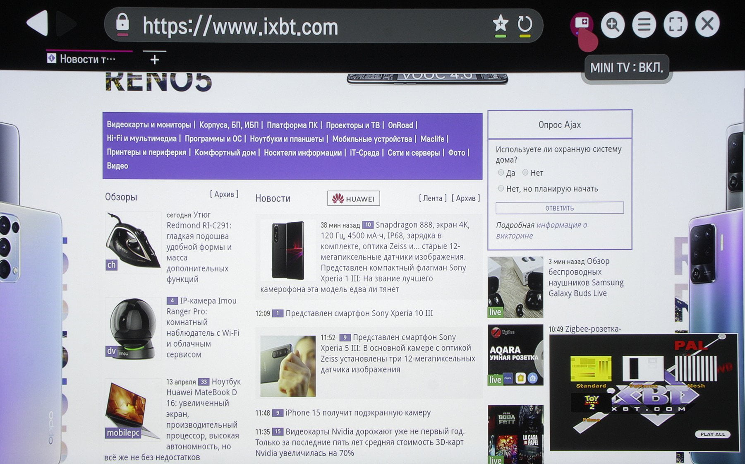
Task: Click the MateBook laptop thumbnail
Action: (133, 409)
